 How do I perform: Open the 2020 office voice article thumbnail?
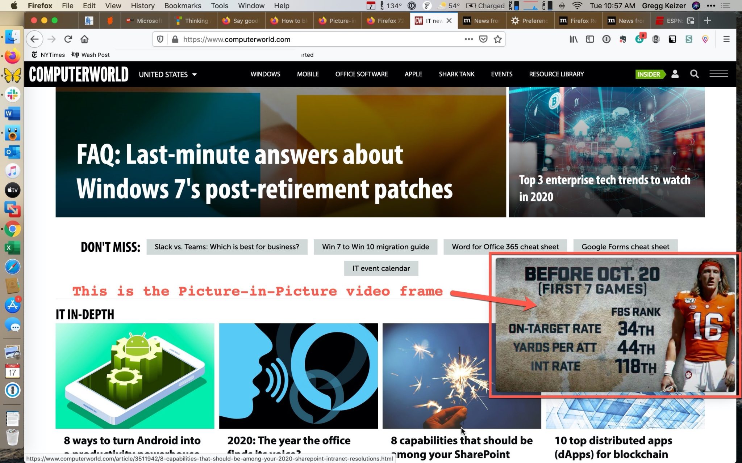(299, 376)
